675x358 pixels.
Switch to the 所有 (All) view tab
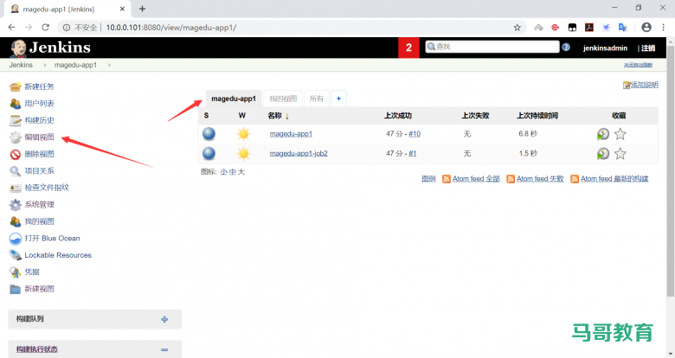317,99
